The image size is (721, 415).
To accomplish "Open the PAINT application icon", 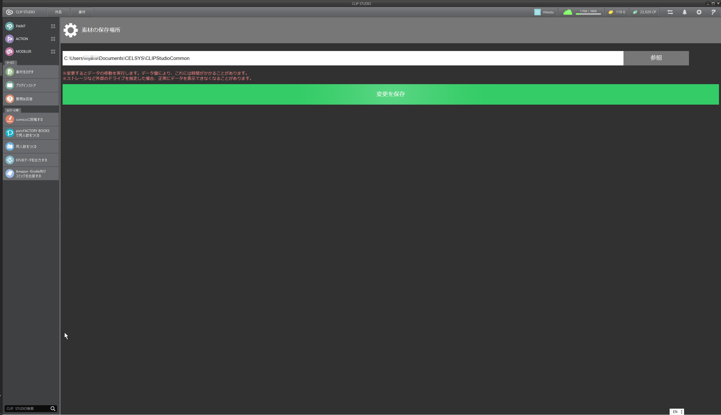I will [x=10, y=26].
